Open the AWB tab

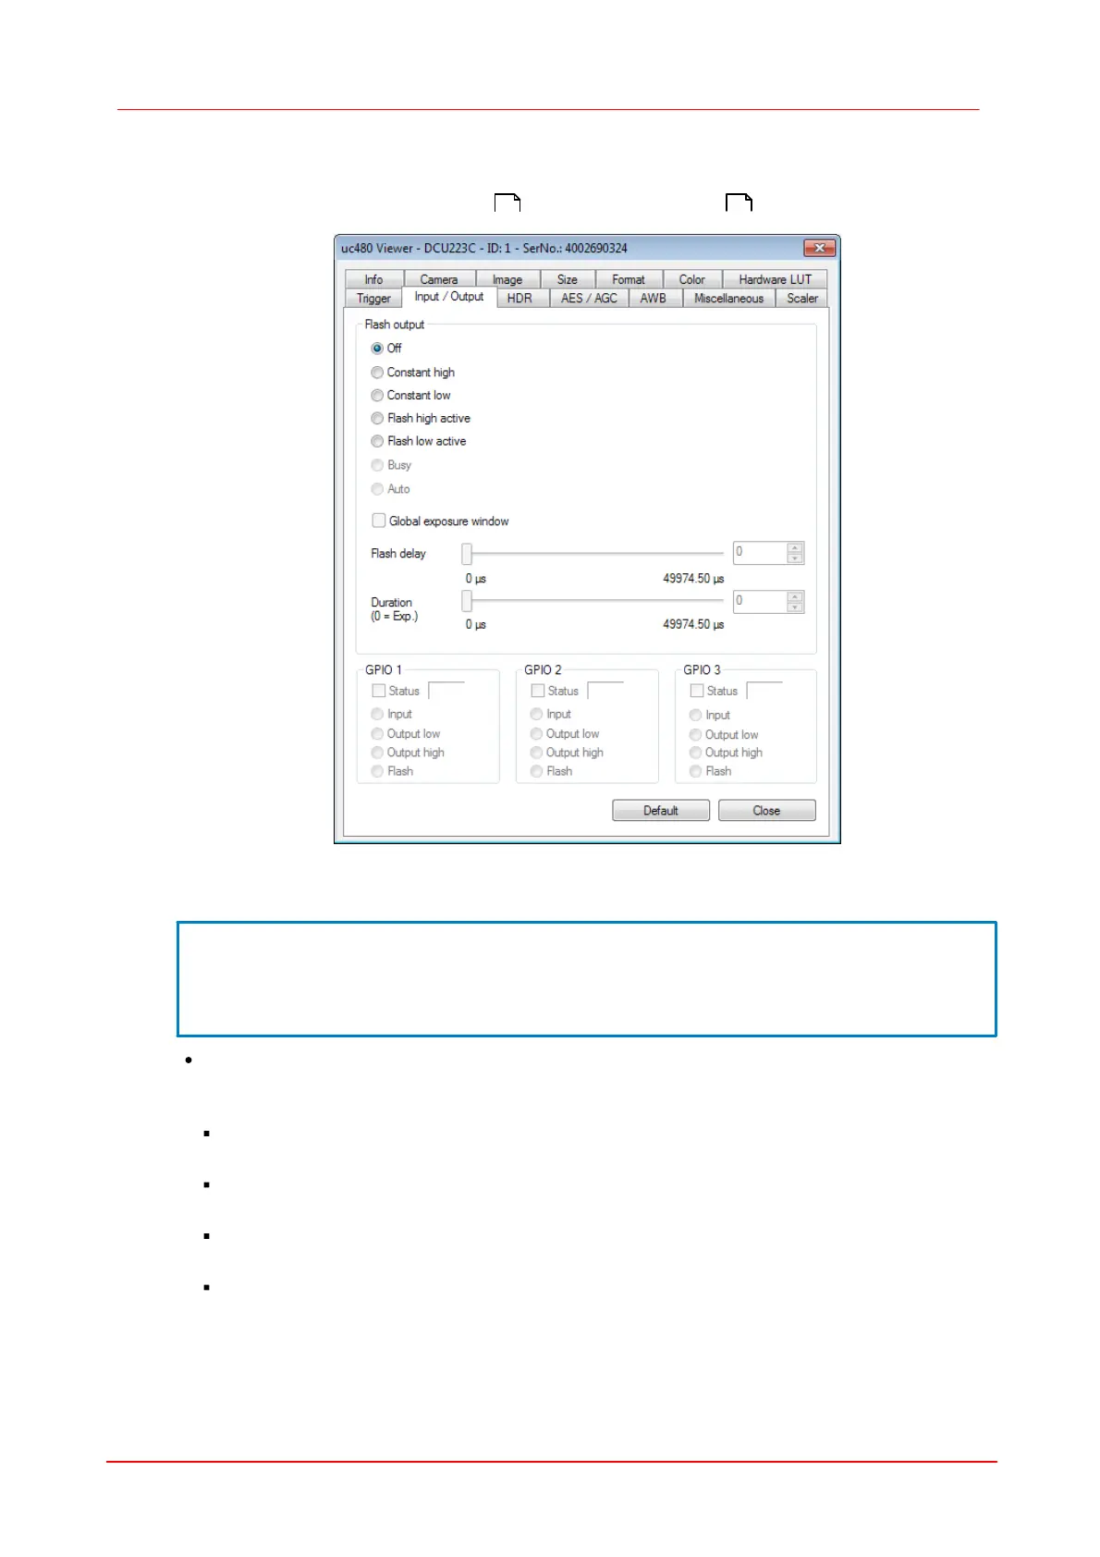pyautogui.click(x=654, y=299)
